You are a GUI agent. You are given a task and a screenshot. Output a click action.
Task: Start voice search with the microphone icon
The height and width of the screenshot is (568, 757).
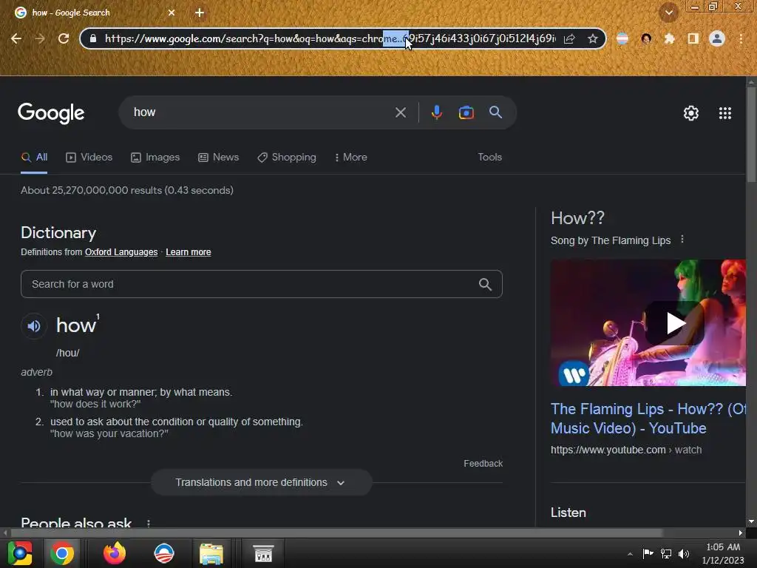436,112
